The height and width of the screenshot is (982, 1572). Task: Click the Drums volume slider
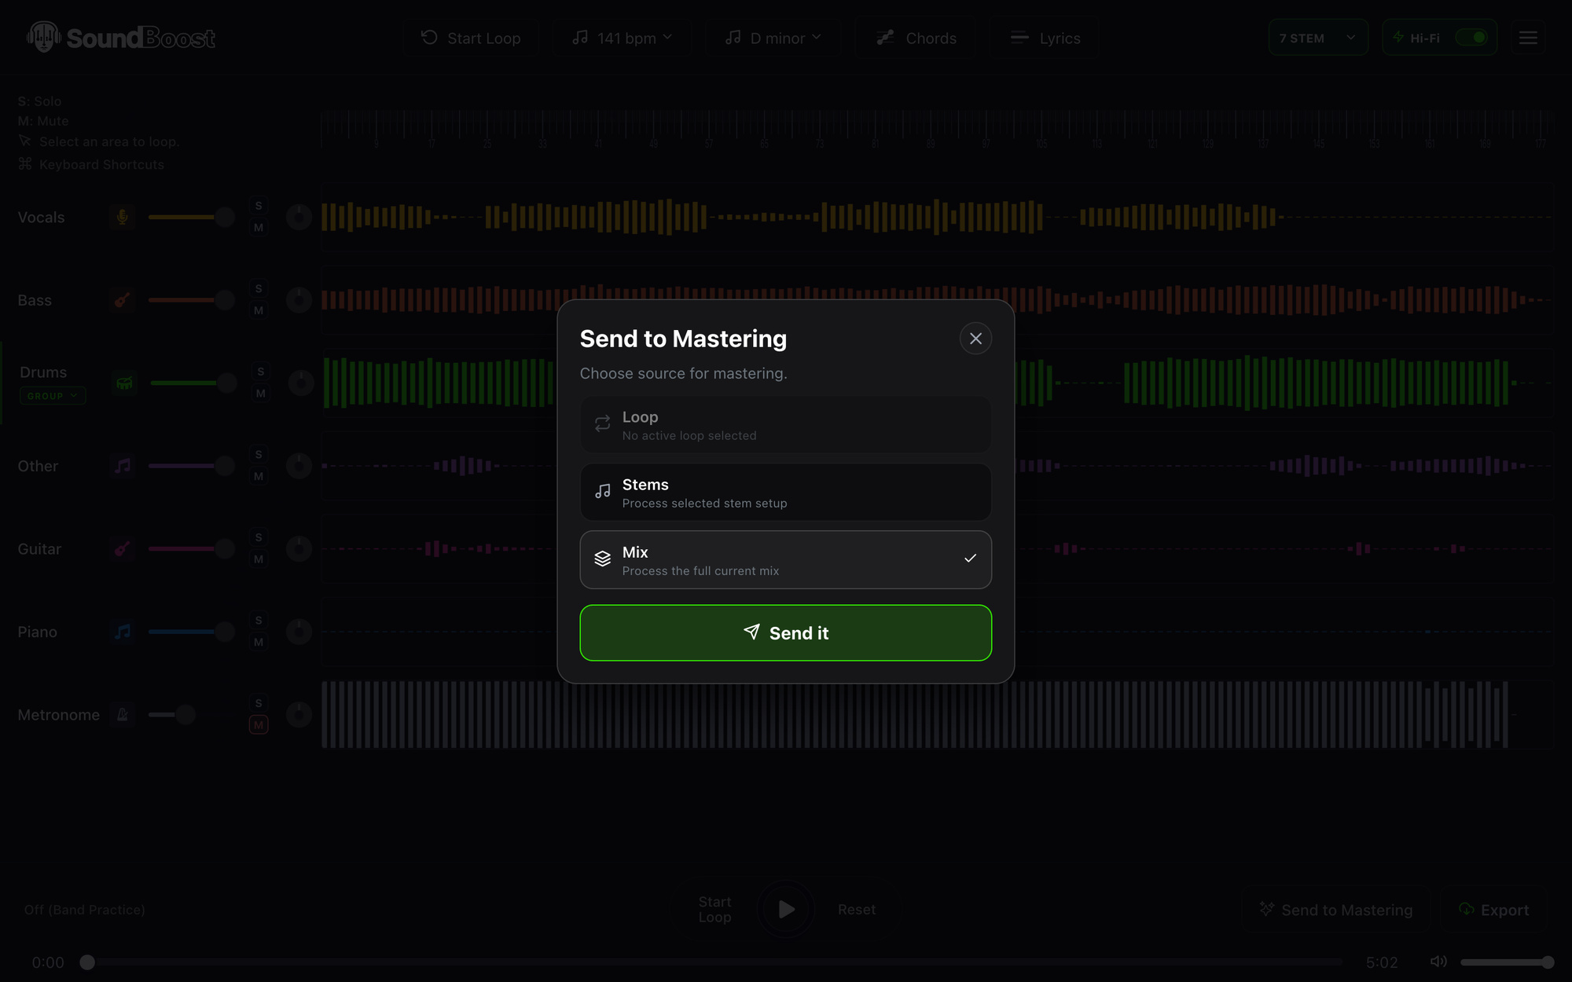(193, 383)
